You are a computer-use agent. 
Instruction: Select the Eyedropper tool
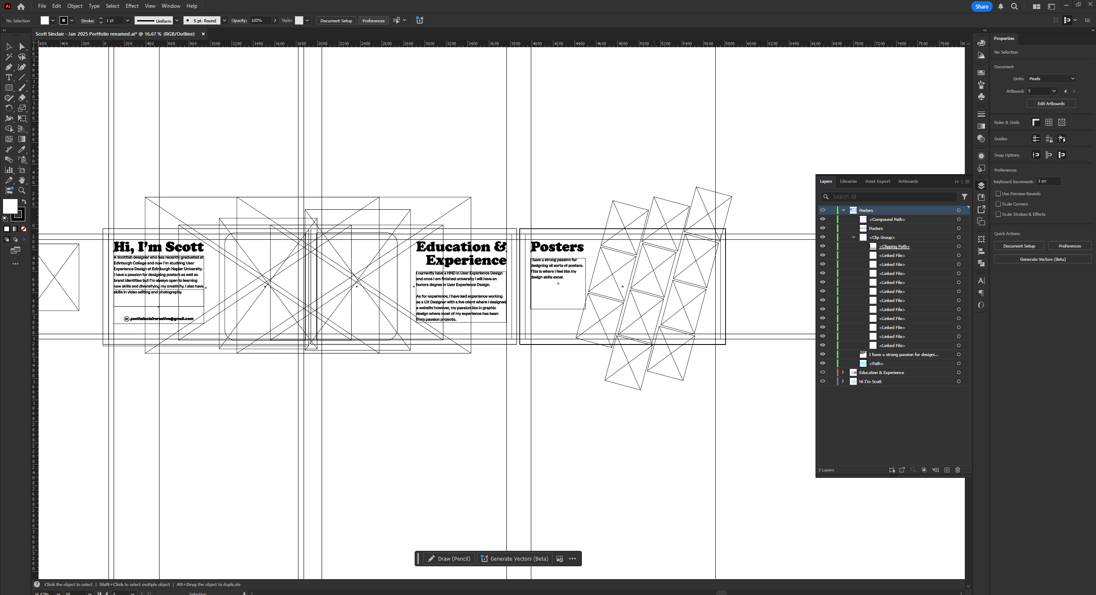pyautogui.click(x=22, y=149)
